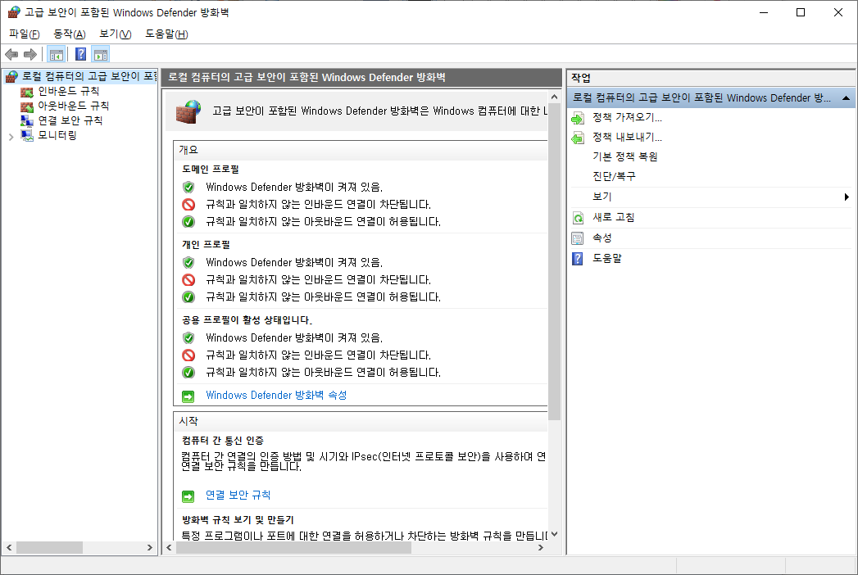858x575 pixels.
Task: Select 정책 내보내기... action
Action: 627,138
